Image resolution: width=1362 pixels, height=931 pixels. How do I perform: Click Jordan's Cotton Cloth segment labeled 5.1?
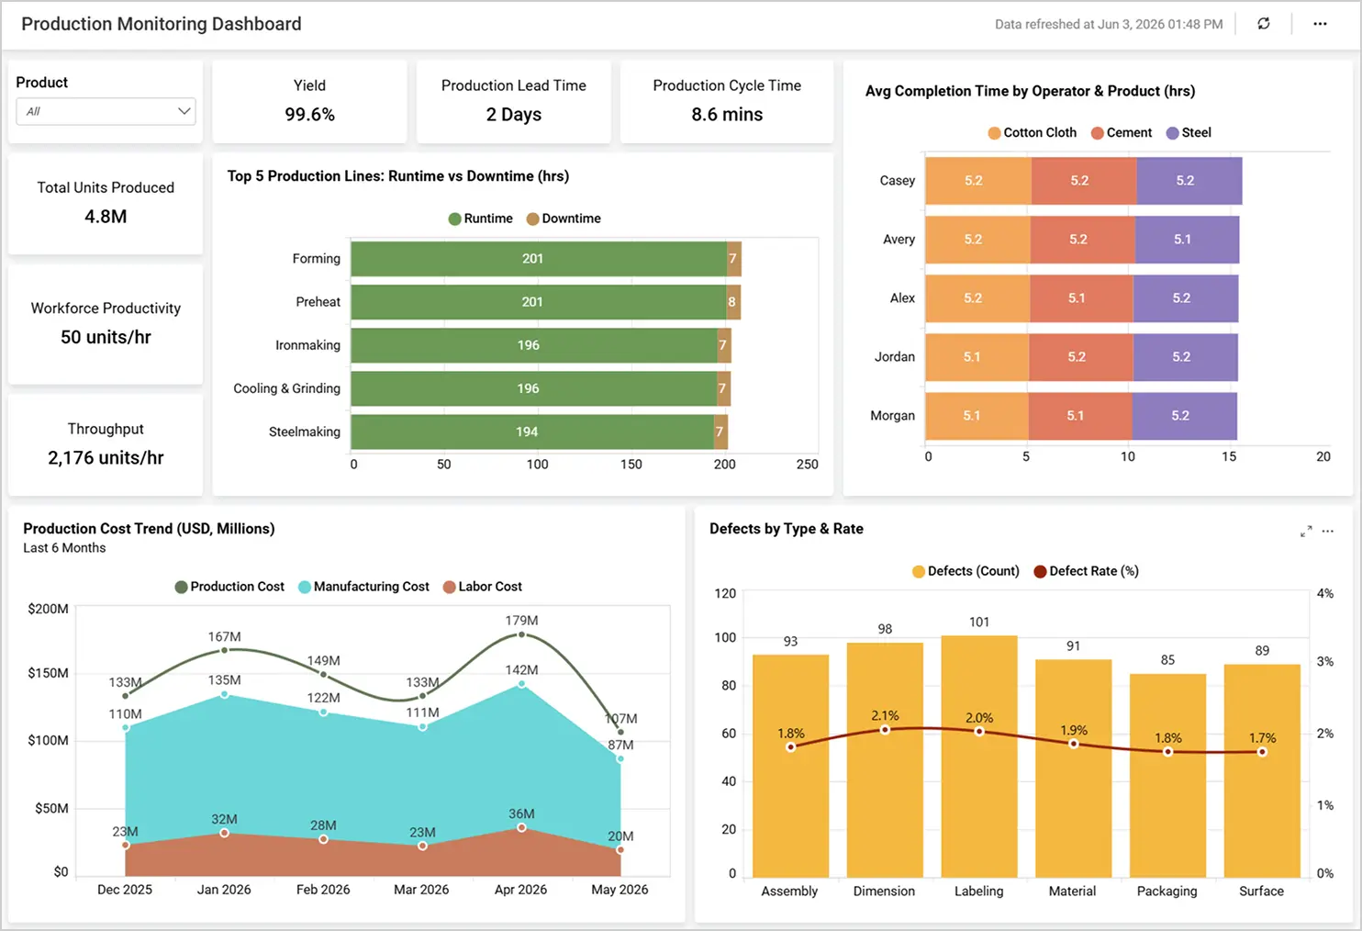977,357
